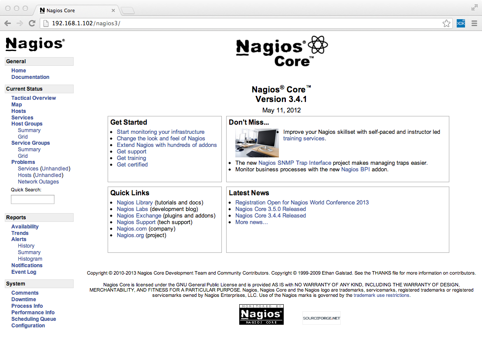Click the computer monitor training thumbnail
The width and height of the screenshot is (482, 357).
click(x=257, y=143)
